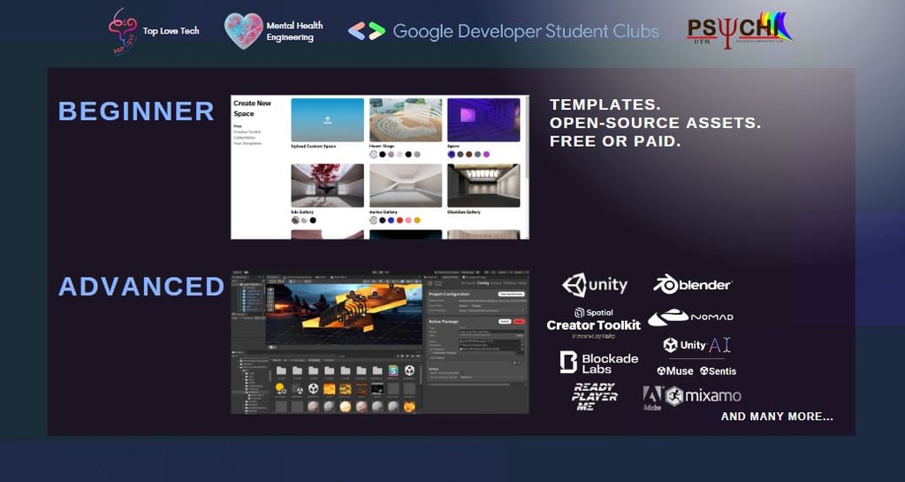Select the Collectibles category in sidebar

[x=244, y=137]
